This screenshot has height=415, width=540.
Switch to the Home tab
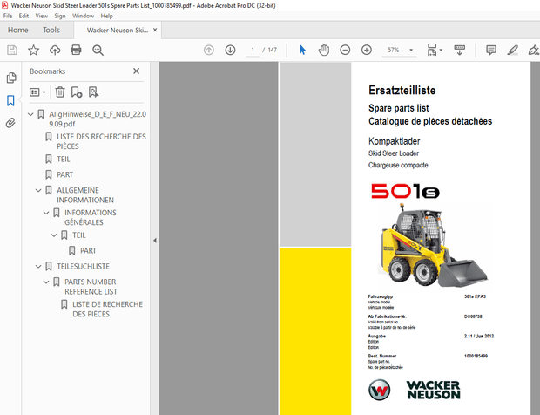[x=18, y=30]
